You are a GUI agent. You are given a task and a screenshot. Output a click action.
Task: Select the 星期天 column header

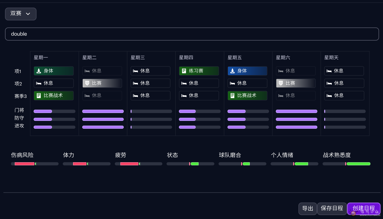pyautogui.click(x=331, y=58)
